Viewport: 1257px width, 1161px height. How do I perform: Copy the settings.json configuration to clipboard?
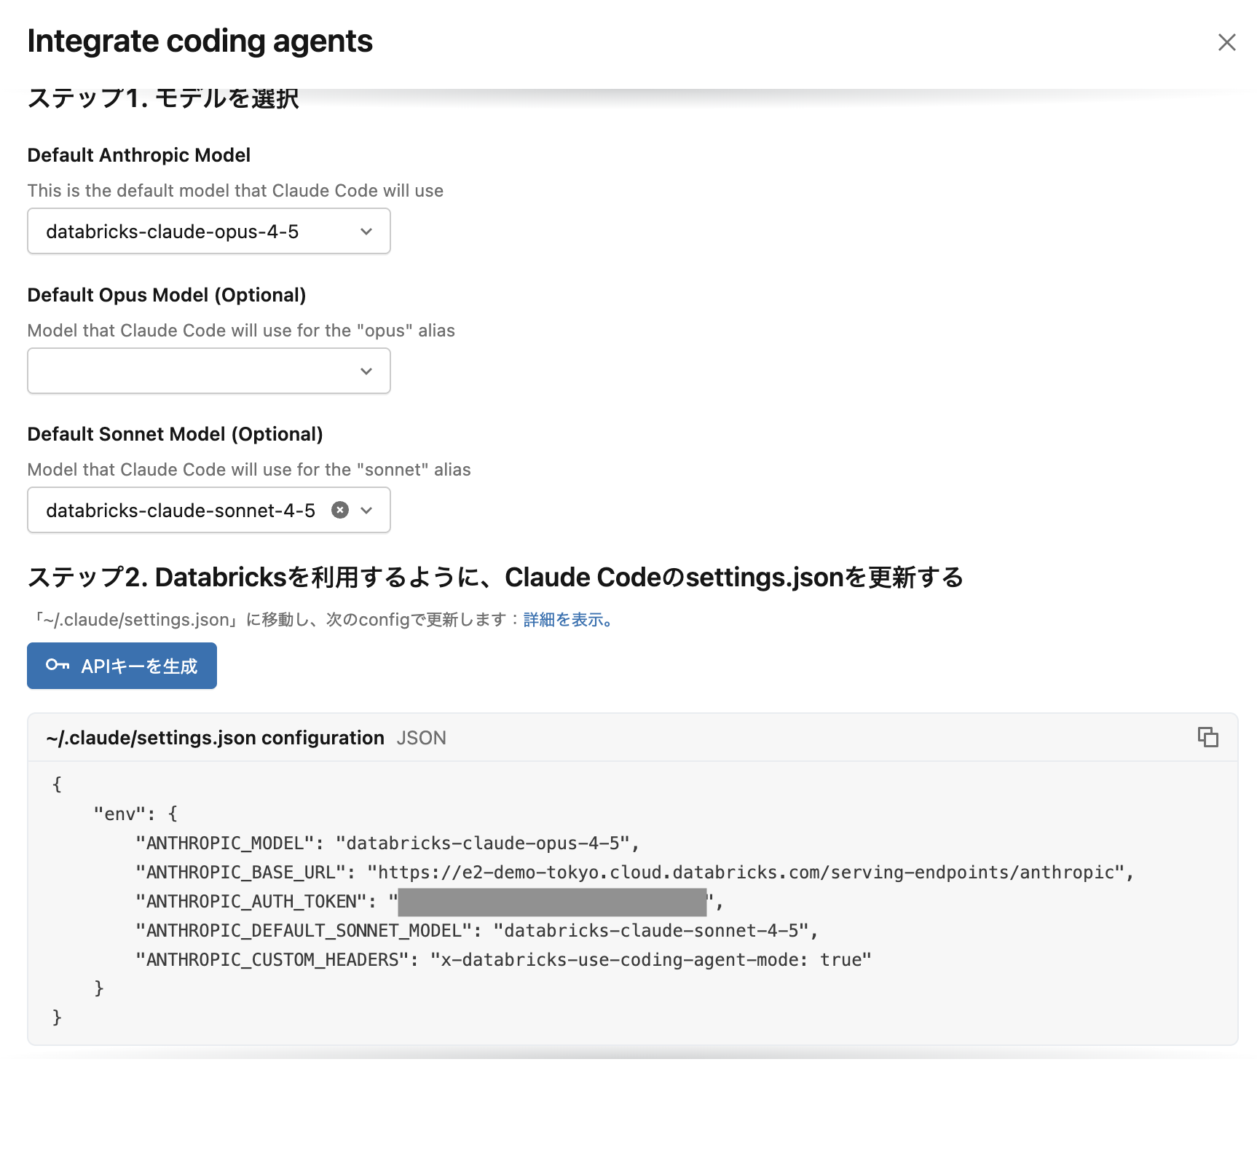1208,737
